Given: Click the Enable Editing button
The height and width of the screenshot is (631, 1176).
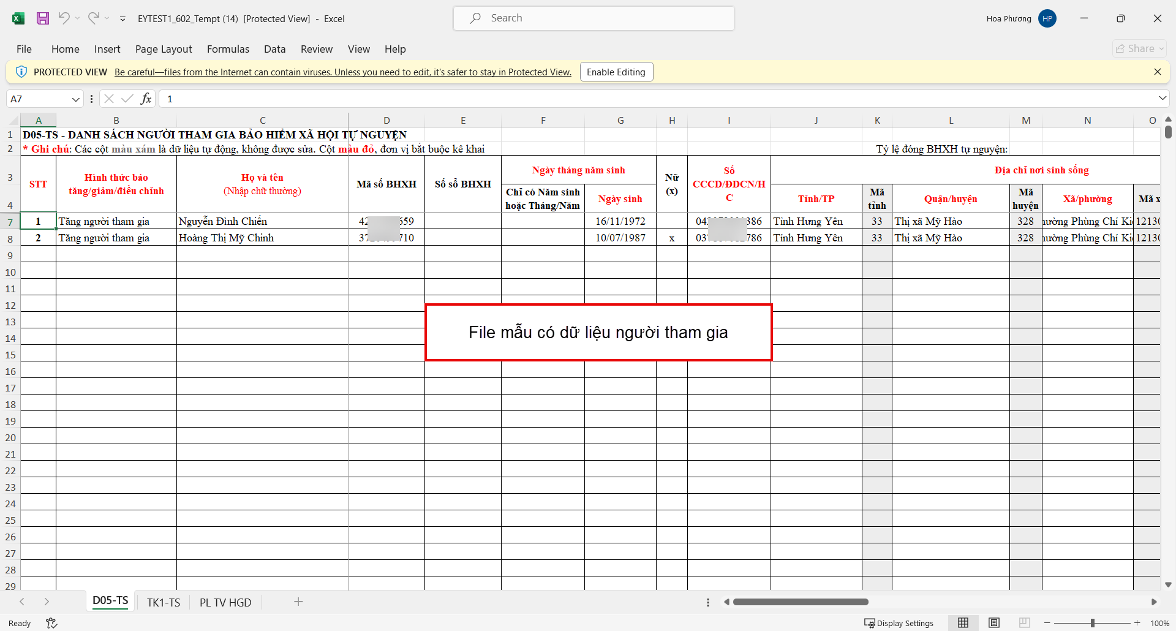Looking at the screenshot, I should tap(616, 72).
